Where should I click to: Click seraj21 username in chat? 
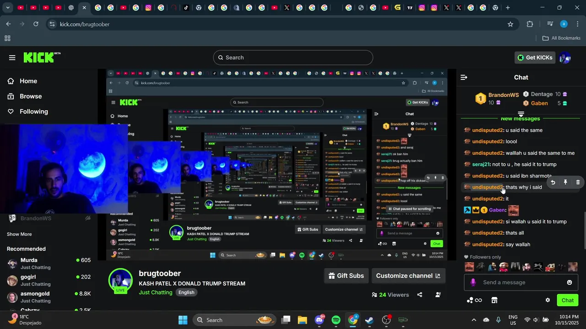point(481,164)
